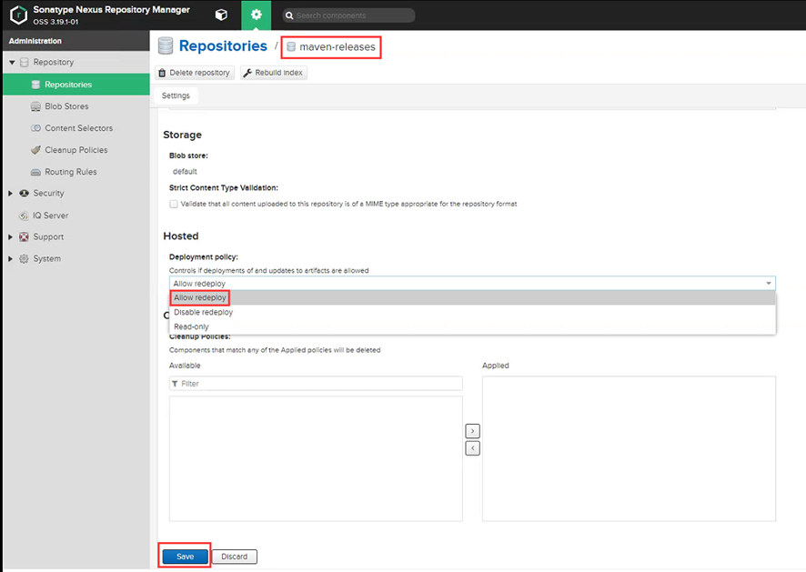Click the Content Selectors icon

[x=35, y=128]
